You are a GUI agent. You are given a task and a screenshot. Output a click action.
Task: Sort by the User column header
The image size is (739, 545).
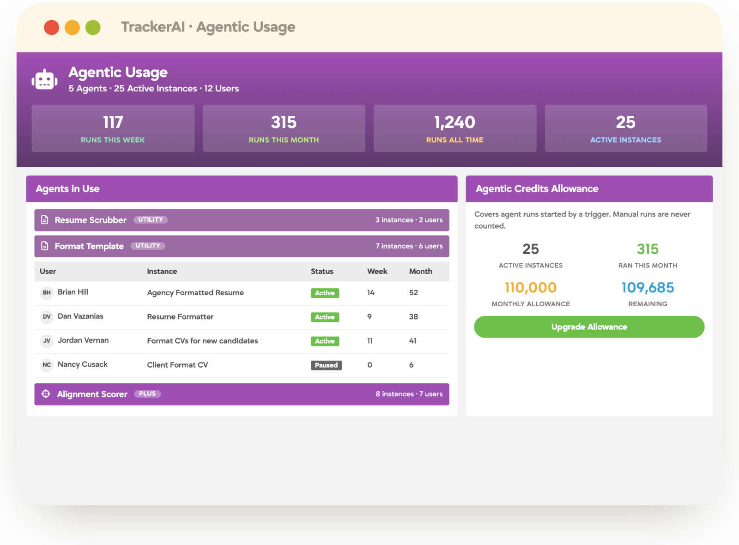[x=48, y=271]
